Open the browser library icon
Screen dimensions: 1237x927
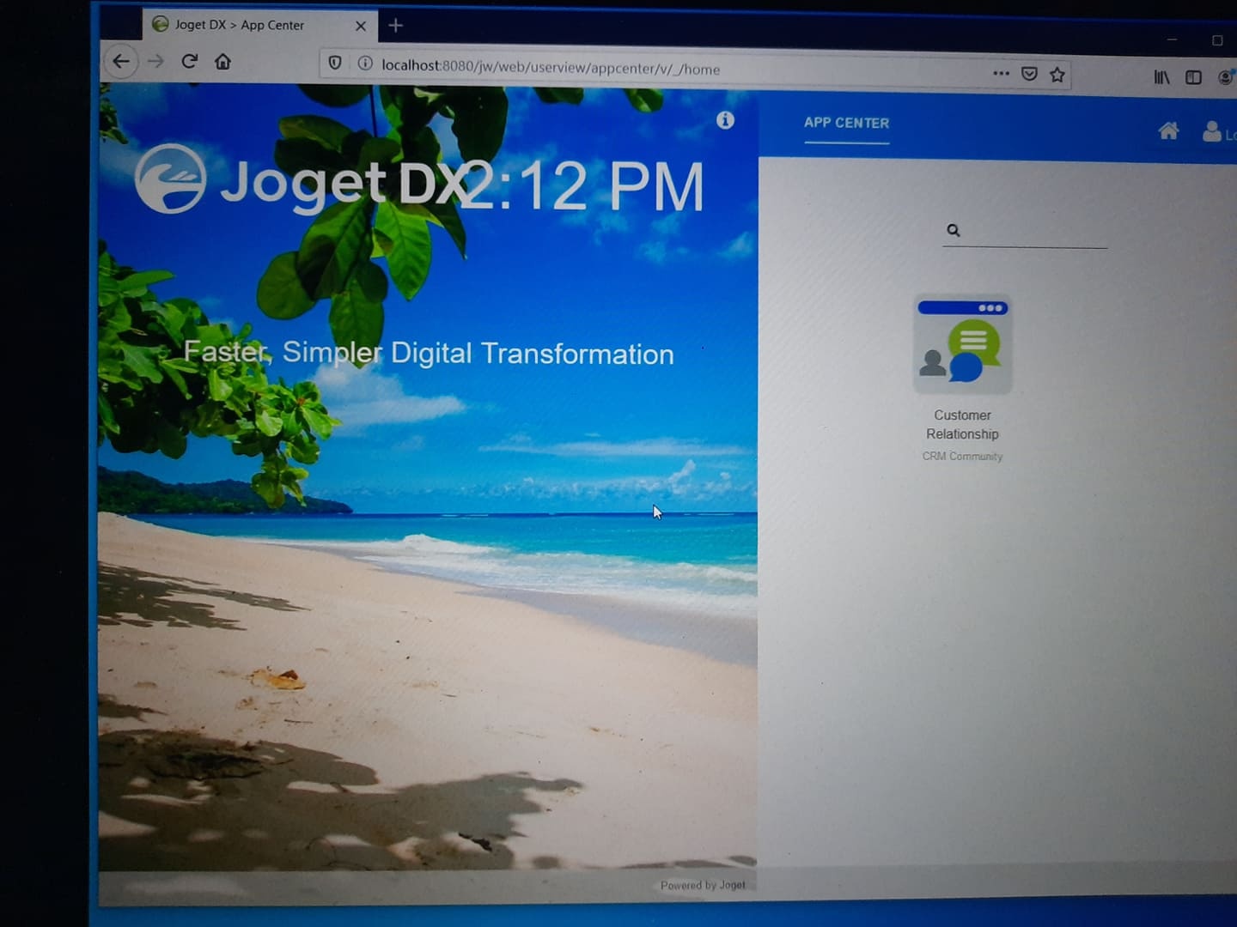(1161, 77)
